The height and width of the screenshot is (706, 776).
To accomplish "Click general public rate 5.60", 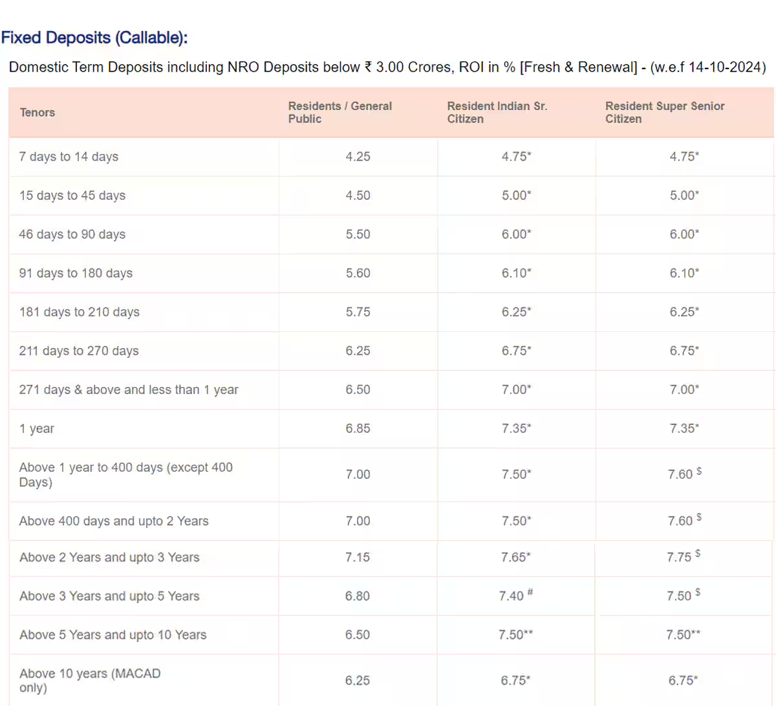I will [358, 273].
